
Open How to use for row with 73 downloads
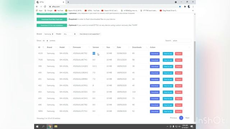click(168, 99)
